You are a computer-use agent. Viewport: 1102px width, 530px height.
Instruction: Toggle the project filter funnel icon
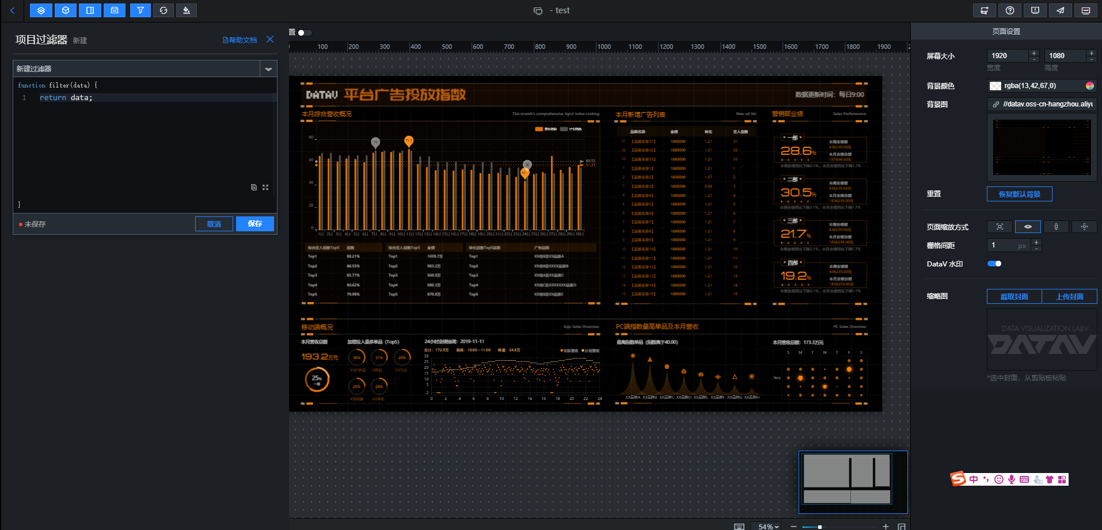pyautogui.click(x=140, y=10)
